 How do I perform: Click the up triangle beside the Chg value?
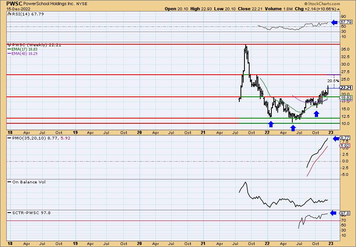[338, 9]
